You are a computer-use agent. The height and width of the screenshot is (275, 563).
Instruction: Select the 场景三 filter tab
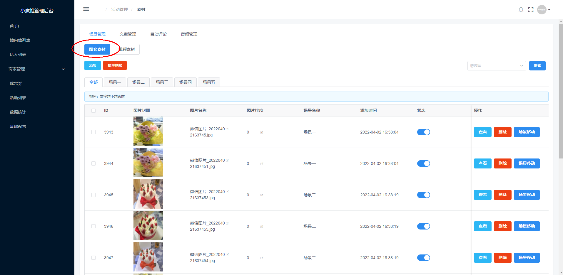[162, 82]
